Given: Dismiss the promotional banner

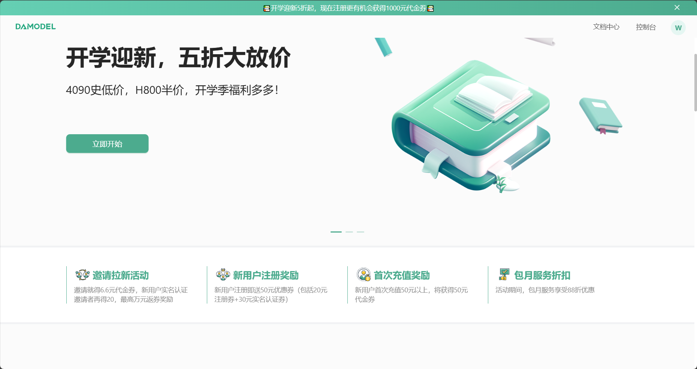Looking at the screenshot, I should coord(677,7).
